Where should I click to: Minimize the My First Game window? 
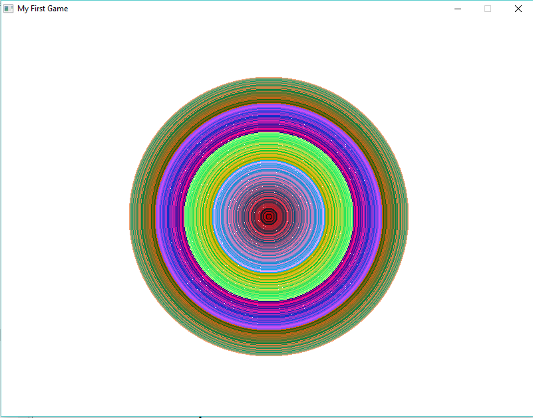click(x=458, y=9)
